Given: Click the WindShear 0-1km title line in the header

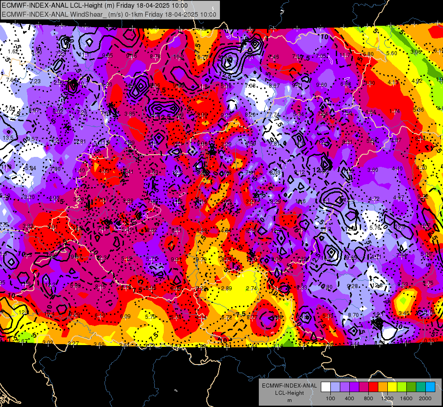Looking at the screenshot, I should pyautogui.click(x=109, y=14).
